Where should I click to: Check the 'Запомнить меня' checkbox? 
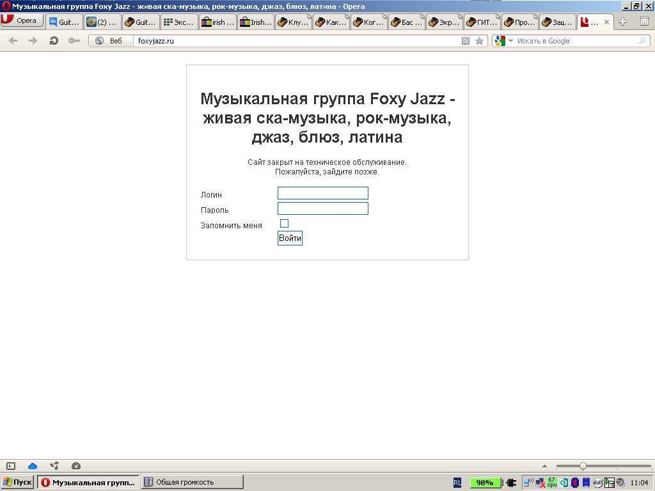[x=285, y=223]
